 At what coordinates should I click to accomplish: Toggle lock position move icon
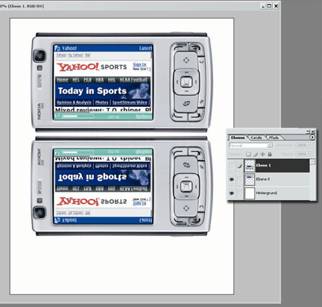pos(262,155)
